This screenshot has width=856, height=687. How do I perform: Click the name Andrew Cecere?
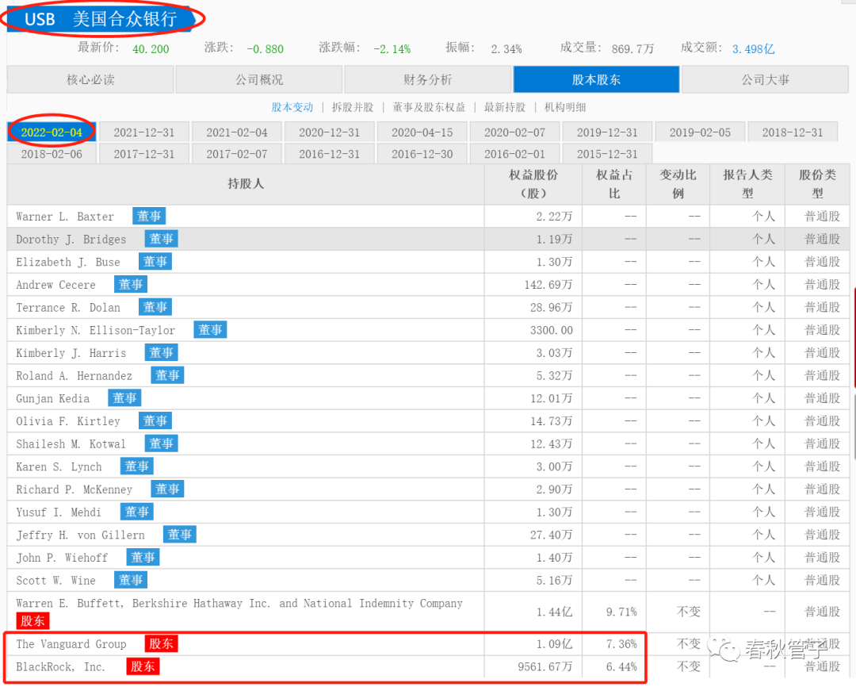click(55, 285)
